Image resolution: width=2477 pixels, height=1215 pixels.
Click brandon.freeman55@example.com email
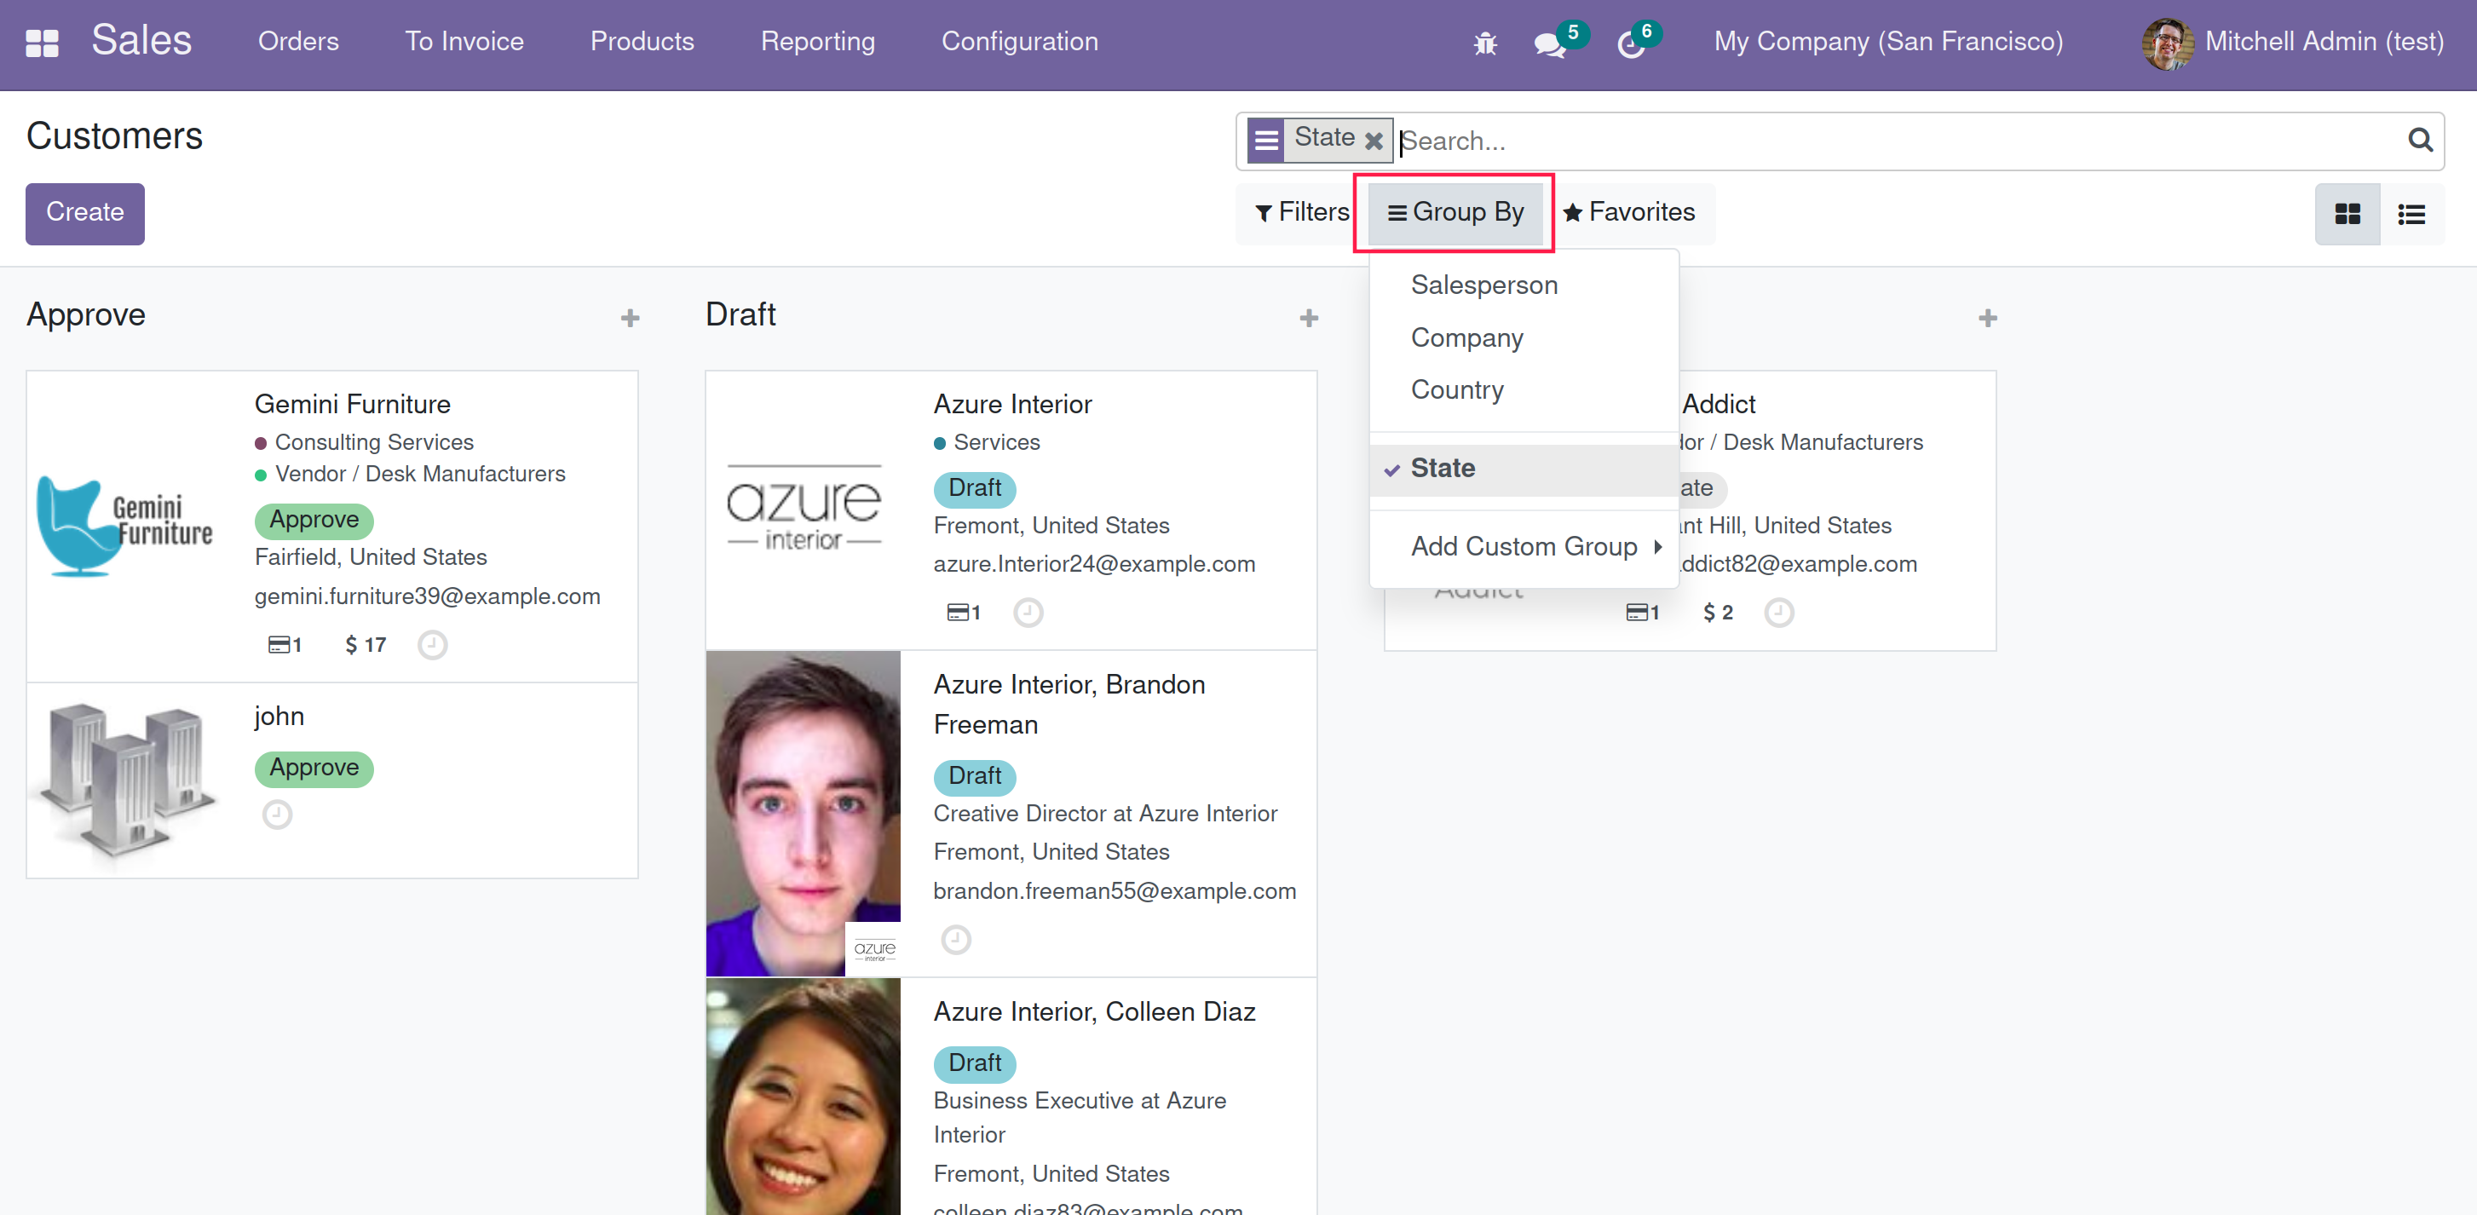tap(1114, 891)
